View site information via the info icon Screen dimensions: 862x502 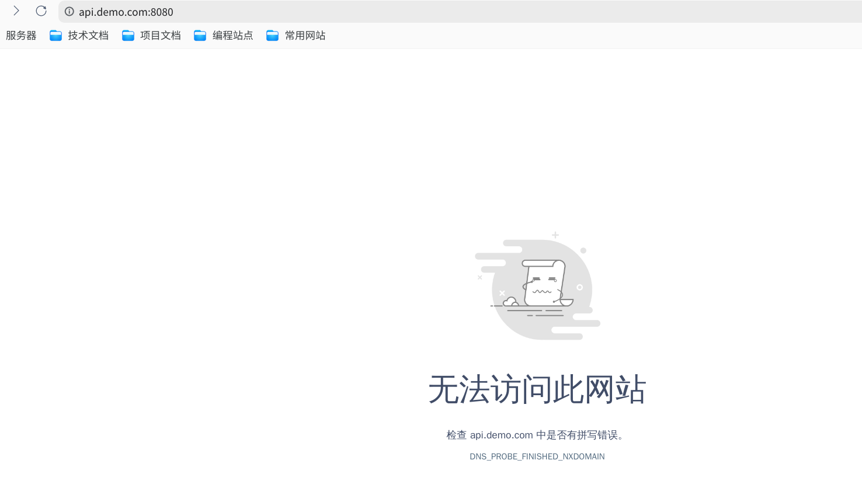pyautogui.click(x=69, y=12)
